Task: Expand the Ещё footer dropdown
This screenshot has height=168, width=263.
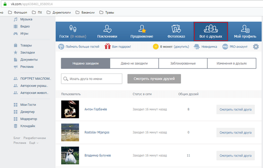Action: tap(34, 143)
